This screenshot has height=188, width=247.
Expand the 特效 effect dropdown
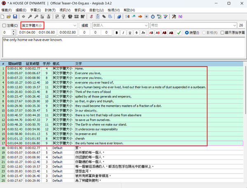click(x=234, y=25)
